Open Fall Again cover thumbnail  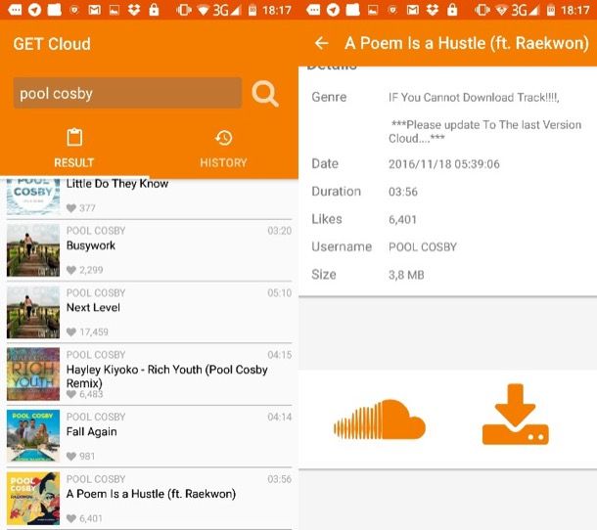(x=33, y=436)
